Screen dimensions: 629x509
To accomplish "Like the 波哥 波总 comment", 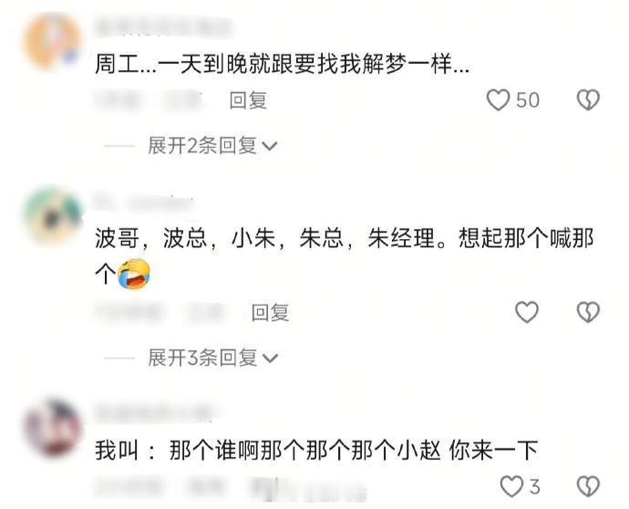I will point(526,312).
